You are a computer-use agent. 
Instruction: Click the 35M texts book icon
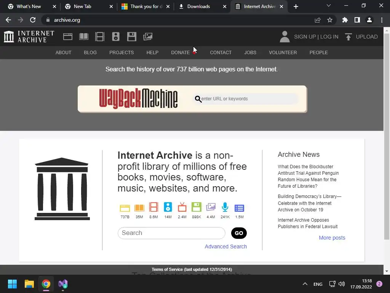(139, 208)
